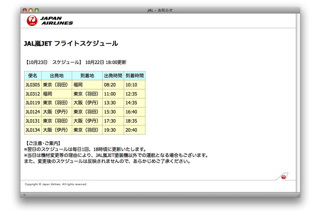Click the window title "JAL – お知らせ"
Screen dimensions: 321x213
coord(160,10)
